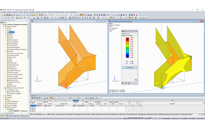Expand the Plochy tree node
The image size is (205, 128).
pos(6,34)
